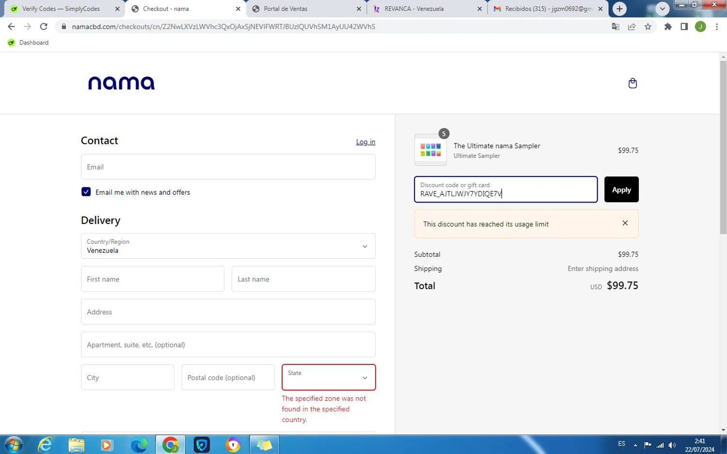Click the address bar URL
The height and width of the screenshot is (454, 727).
point(223,27)
